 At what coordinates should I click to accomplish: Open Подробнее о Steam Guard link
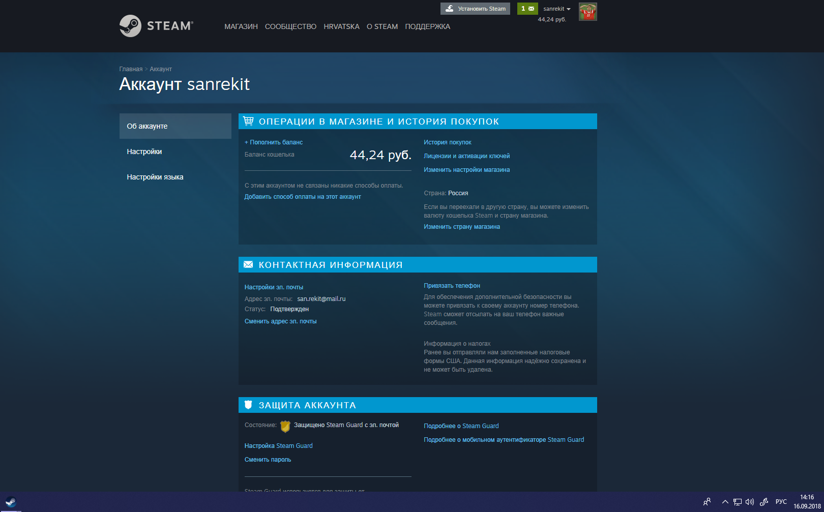pyautogui.click(x=461, y=426)
